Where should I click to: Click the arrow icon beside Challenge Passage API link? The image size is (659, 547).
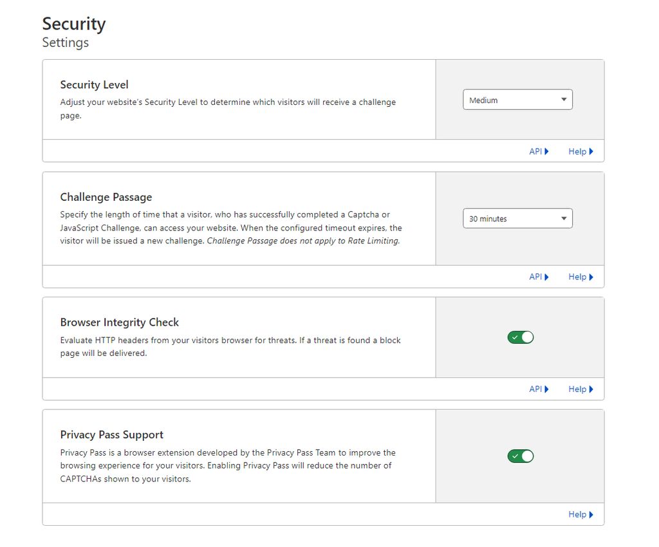pyautogui.click(x=547, y=277)
